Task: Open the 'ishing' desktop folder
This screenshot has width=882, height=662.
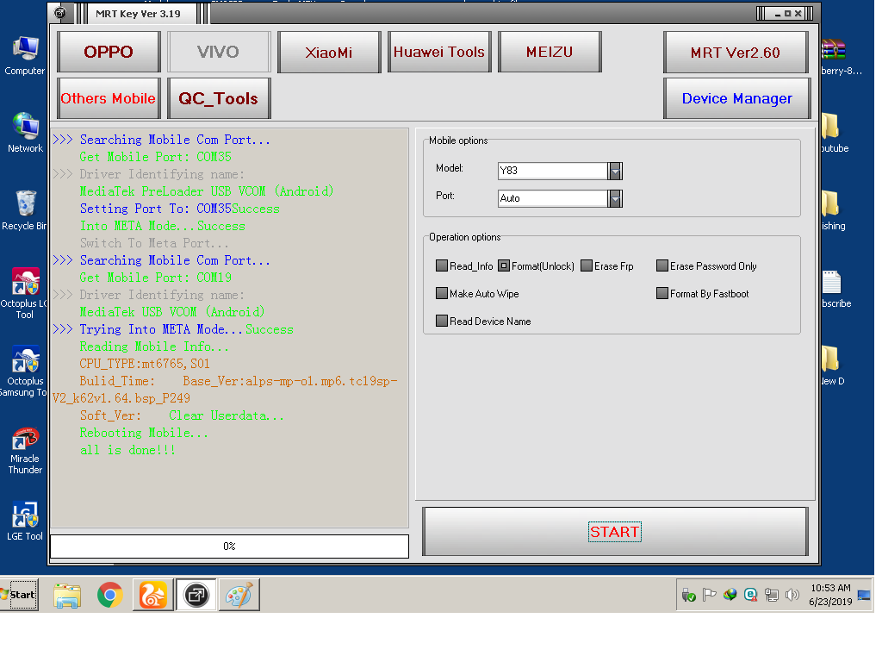Action: pyautogui.click(x=831, y=203)
